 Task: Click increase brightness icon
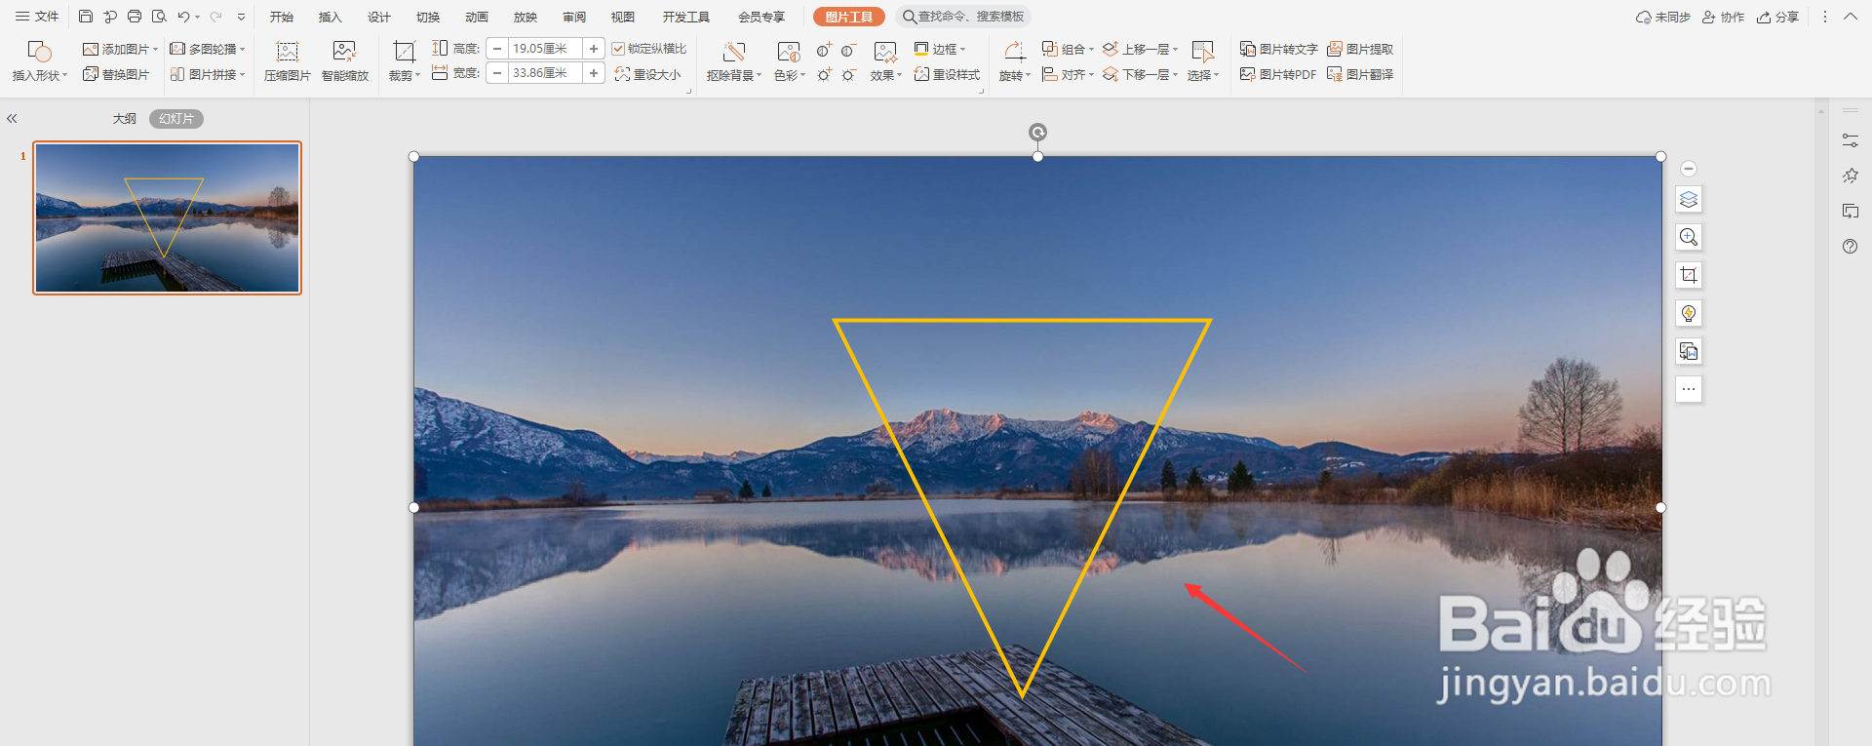(824, 74)
